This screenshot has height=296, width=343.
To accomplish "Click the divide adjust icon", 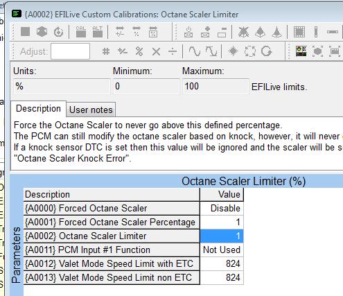I will [x=173, y=51].
